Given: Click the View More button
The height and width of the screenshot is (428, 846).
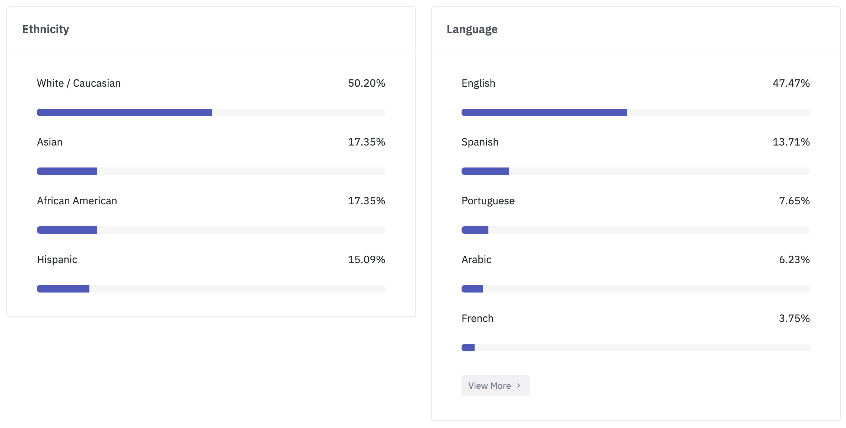Looking at the screenshot, I should pos(495,386).
